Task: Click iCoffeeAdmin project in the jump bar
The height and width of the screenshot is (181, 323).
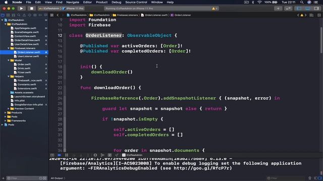Action: pyautogui.click(x=77, y=15)
